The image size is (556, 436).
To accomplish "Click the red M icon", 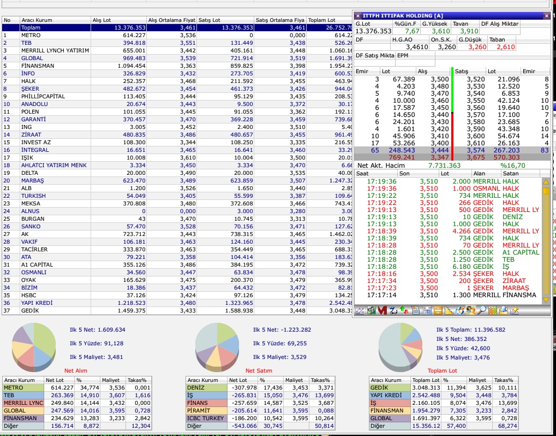I will [x=382, y=311].
